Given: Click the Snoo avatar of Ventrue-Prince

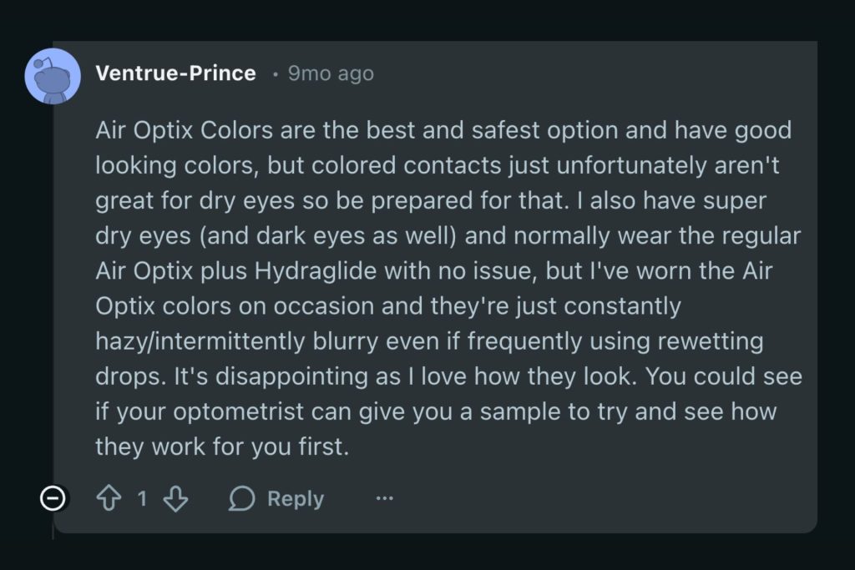Looking at the screenshot, I should (x=53, y=76).
